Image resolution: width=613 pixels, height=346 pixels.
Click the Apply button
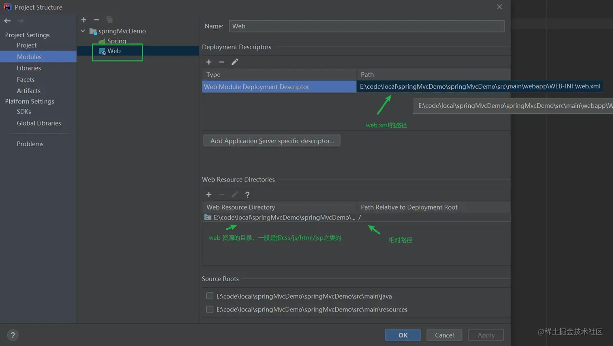[x=486, y=335]
